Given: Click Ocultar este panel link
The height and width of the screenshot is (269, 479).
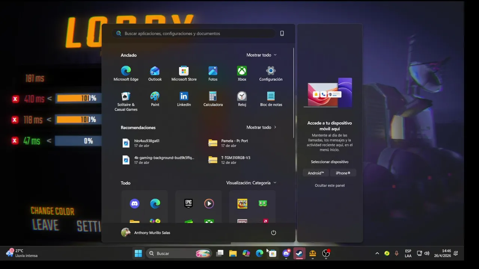Looking at the screenshot, I should (330, 185).
